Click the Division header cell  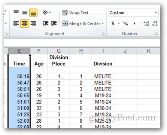coord(103,61)
